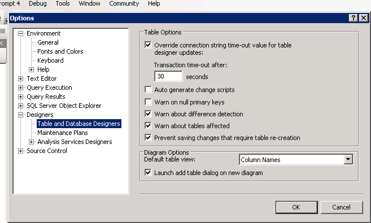Click the Cancel button

342,207
